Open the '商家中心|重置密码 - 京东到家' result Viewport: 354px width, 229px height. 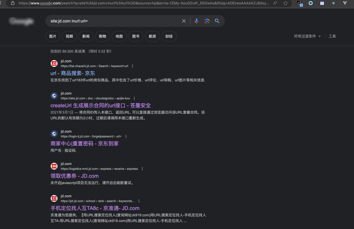(x=85, y=144)
